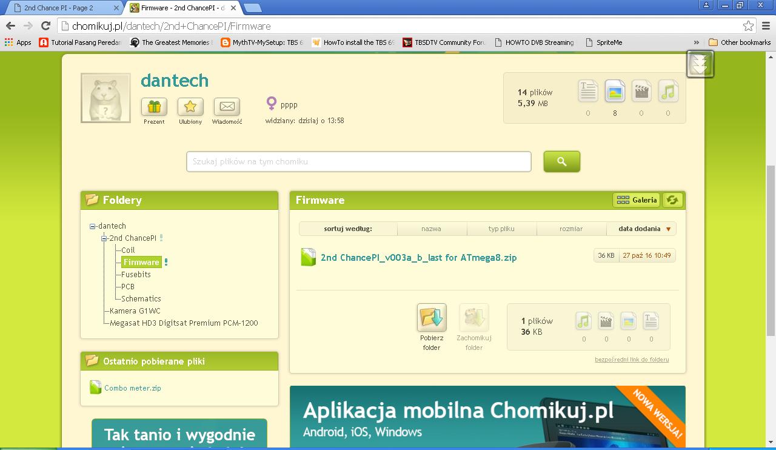Image resolution: width=776 pixels, height=450 pixels.
Task: Click the browser forward arrow
Action: (28, 26)
